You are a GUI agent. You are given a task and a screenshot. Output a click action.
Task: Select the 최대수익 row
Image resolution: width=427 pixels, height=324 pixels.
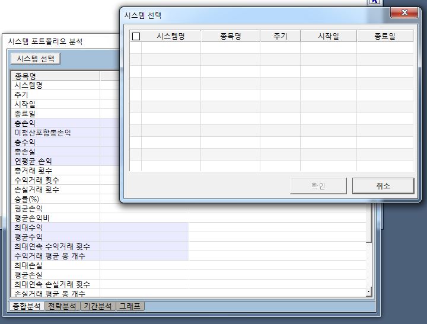coord(28,227)
